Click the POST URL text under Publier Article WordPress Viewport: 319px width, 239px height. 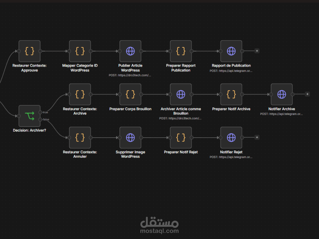tap(130, 75)
